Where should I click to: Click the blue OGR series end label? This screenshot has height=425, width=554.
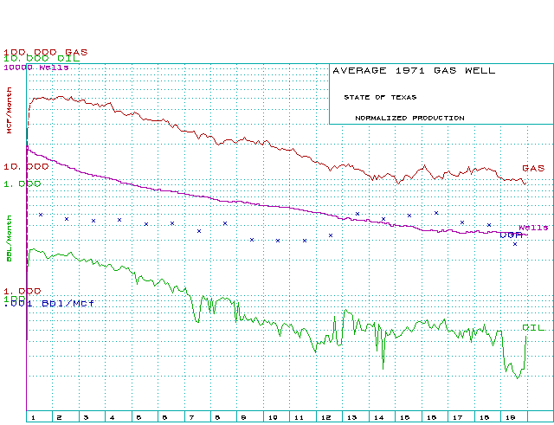pyautogui.click(x=512, y=235)
